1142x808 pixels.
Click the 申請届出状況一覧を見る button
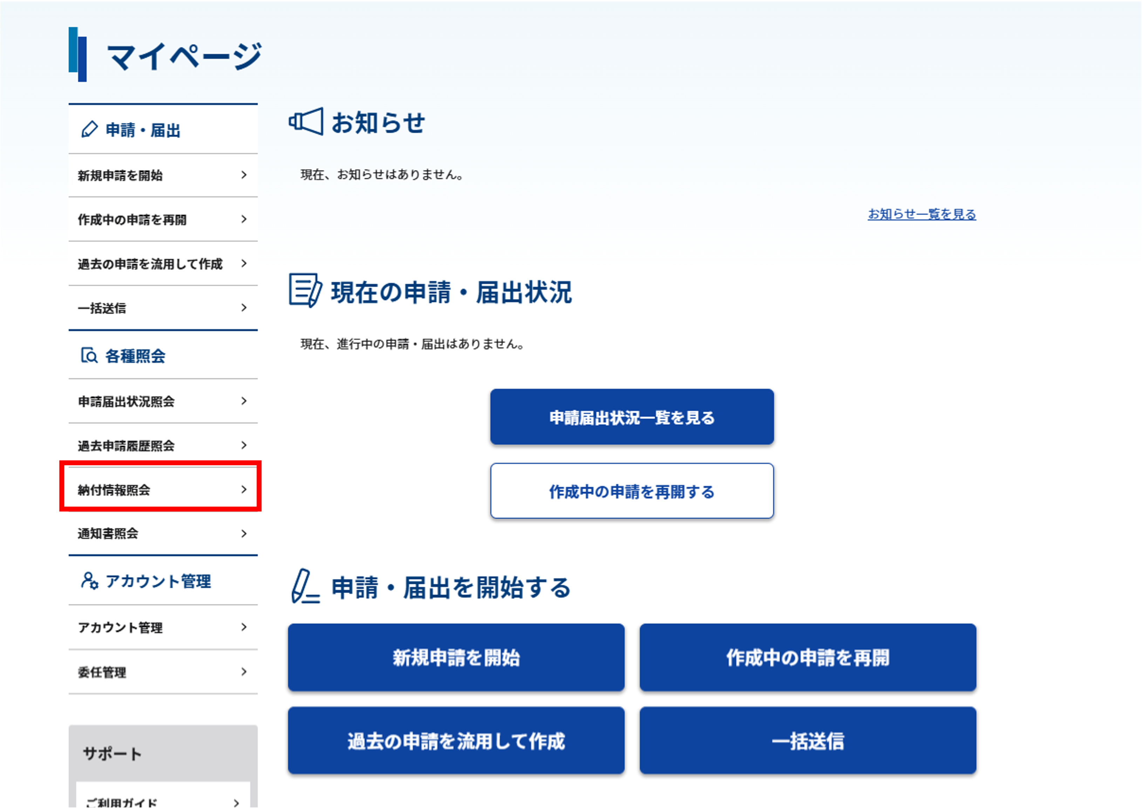pyautogui.click(x=632, y=417)
